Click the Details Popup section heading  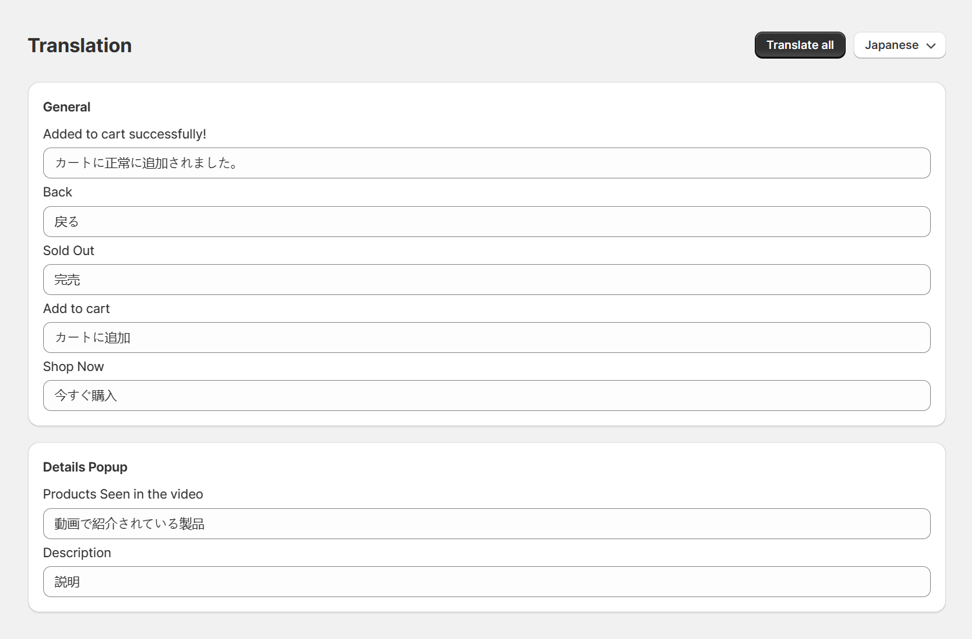click(85, 467)
